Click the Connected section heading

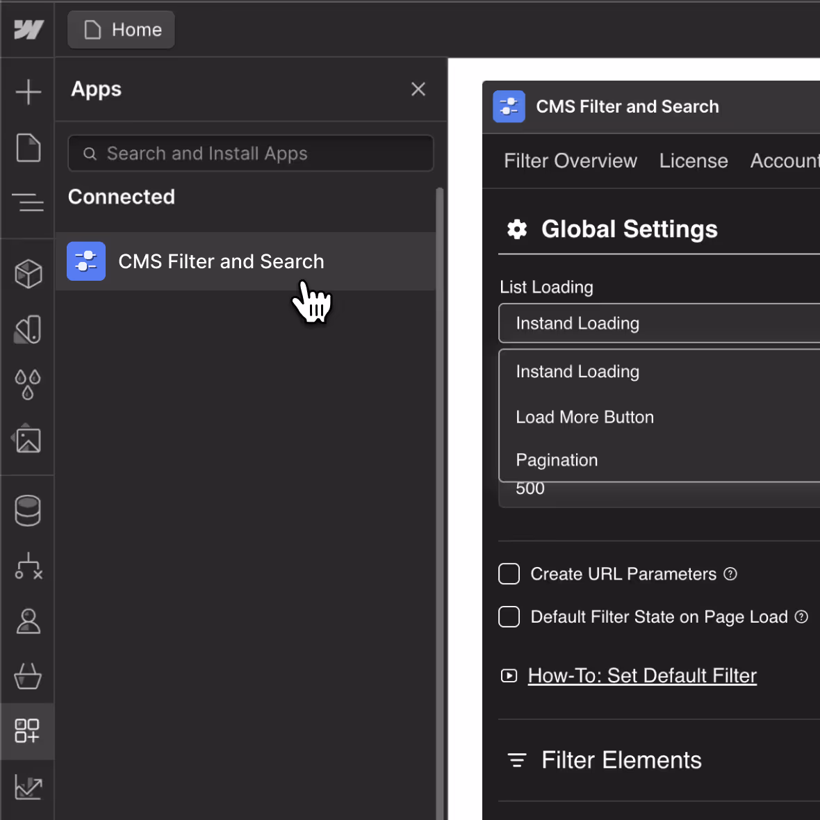coord(122,197)
